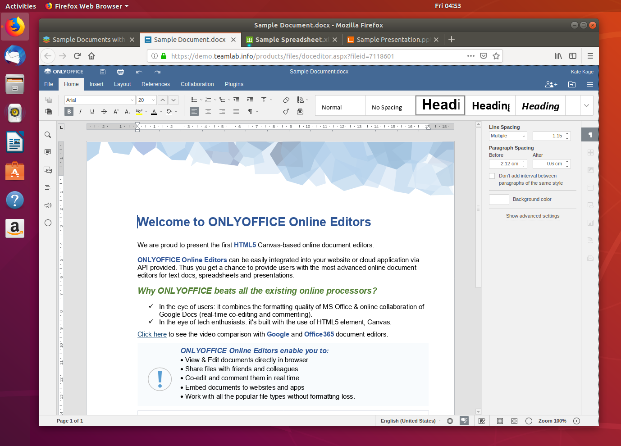Undo the last action
Viewport: 621px width, 446px height.
click(139, 72)
